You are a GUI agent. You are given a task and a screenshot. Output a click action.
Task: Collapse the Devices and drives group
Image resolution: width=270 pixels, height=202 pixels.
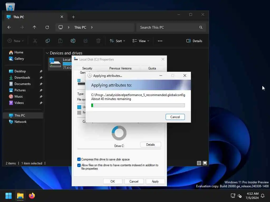pos(47,53)
